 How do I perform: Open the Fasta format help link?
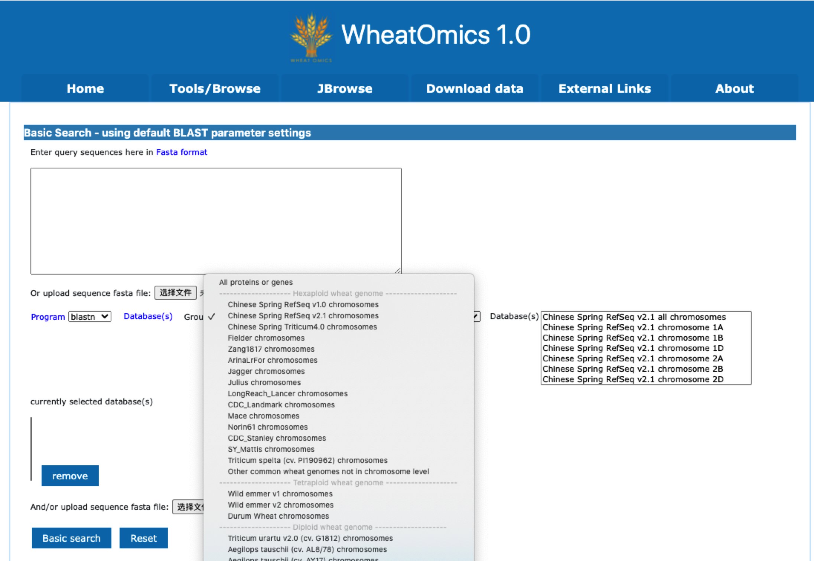[181, 152]
